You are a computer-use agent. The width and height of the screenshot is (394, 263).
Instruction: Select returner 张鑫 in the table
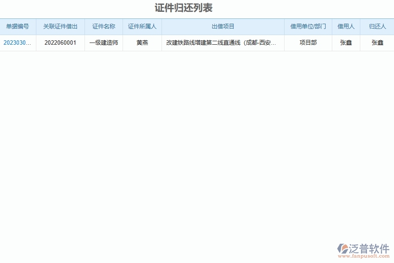(x=377, y=43)
